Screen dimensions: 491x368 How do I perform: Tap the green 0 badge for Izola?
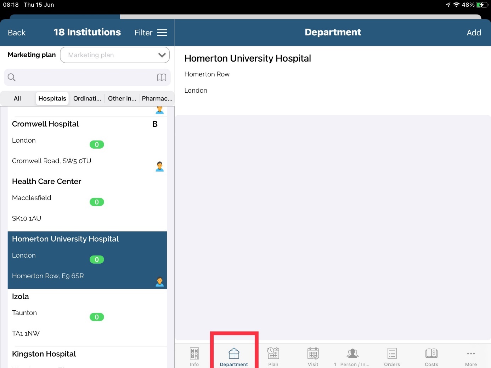tap(97, 317)
